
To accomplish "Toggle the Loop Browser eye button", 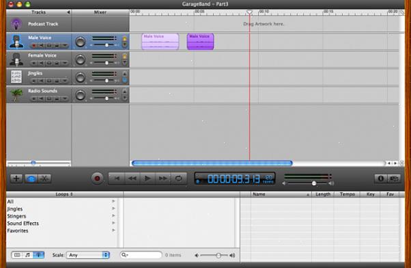I will point(31,178).
